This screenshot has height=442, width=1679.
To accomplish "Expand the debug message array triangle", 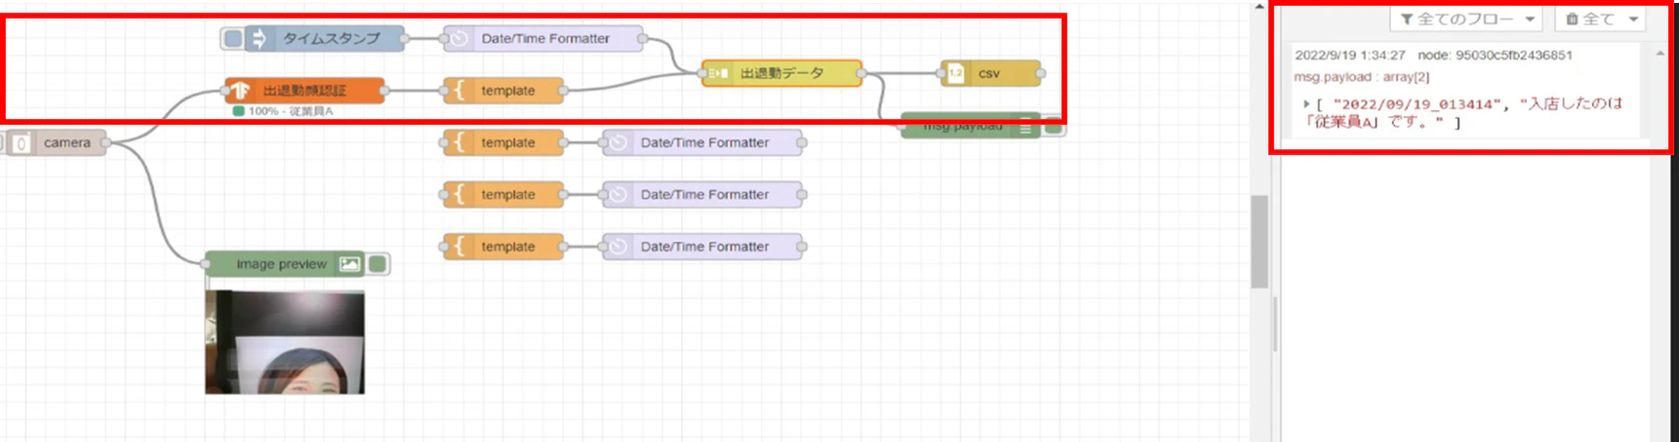I will [1305, 103].
